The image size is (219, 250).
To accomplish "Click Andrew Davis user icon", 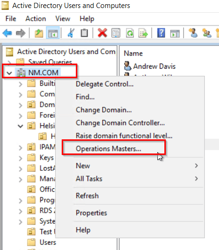I will [128, 66].
